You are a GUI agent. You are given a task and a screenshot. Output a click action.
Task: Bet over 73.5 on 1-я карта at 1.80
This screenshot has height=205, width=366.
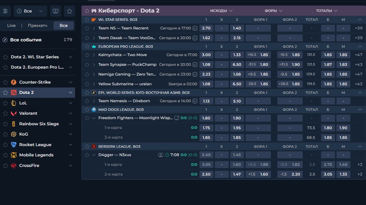328,128
